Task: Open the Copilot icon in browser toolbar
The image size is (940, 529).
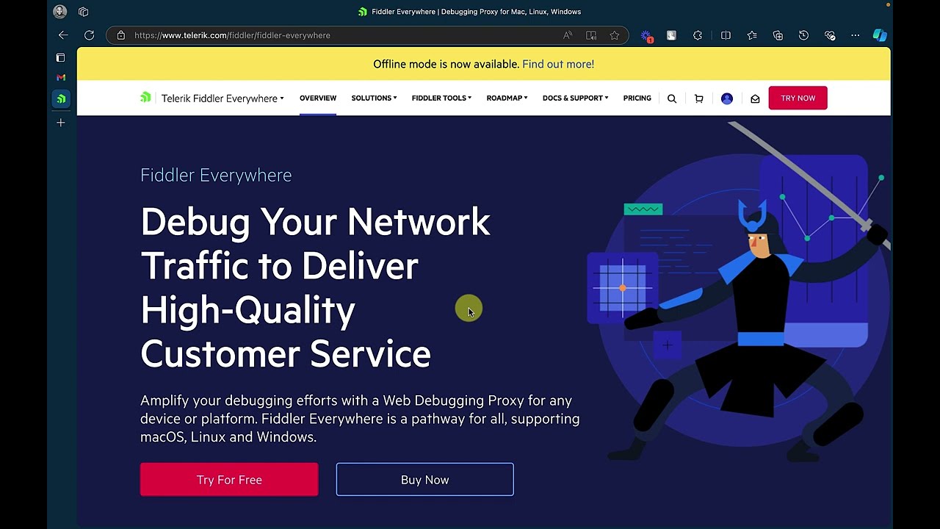Action: click(880, 35)
